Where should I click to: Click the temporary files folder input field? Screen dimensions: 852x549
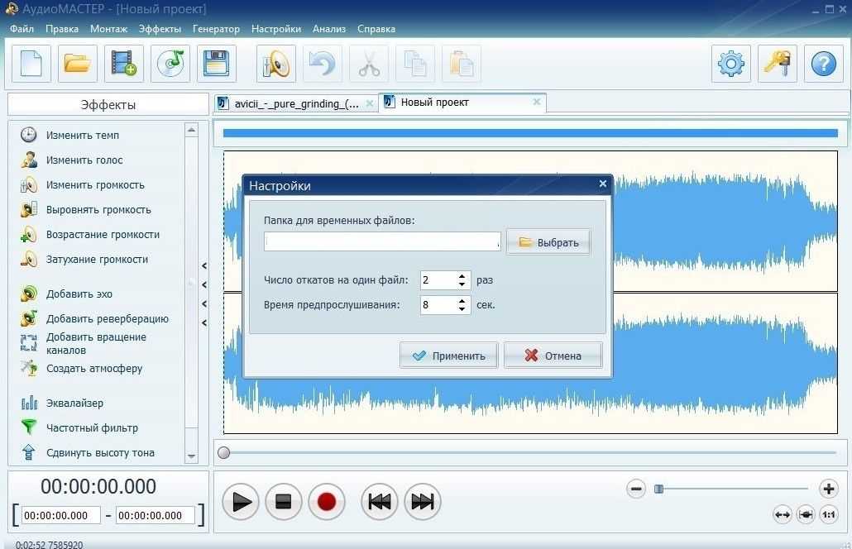[x=381, y=241]
